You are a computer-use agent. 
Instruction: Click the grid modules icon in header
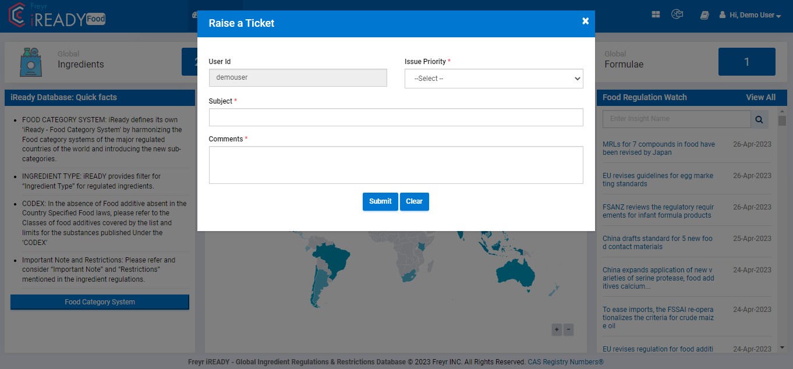(x=656, y=15)
